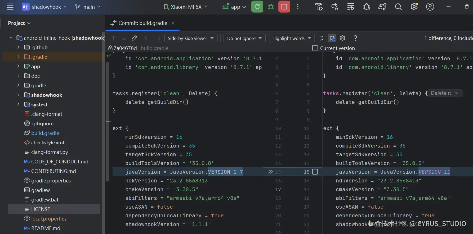Click the Debug app bug icon
This screenshot has height=234, width=473.
[271, 7]
